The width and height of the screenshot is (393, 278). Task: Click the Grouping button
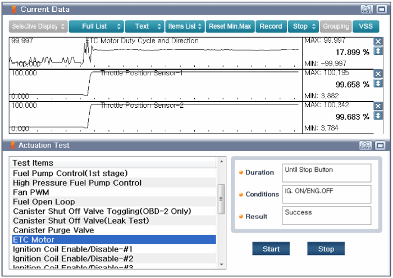(336, 26)
